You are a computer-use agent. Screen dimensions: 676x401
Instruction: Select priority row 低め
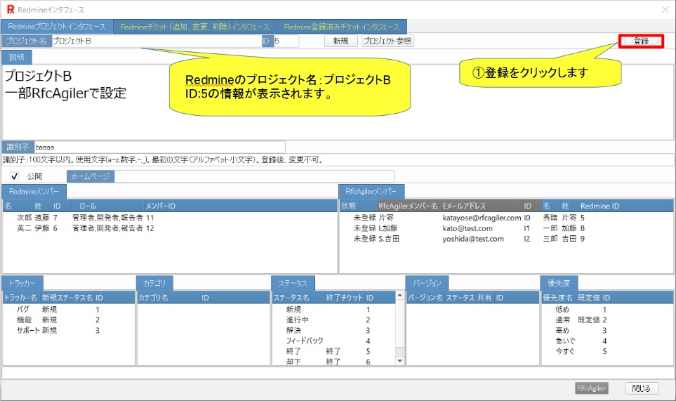point(607,310)
